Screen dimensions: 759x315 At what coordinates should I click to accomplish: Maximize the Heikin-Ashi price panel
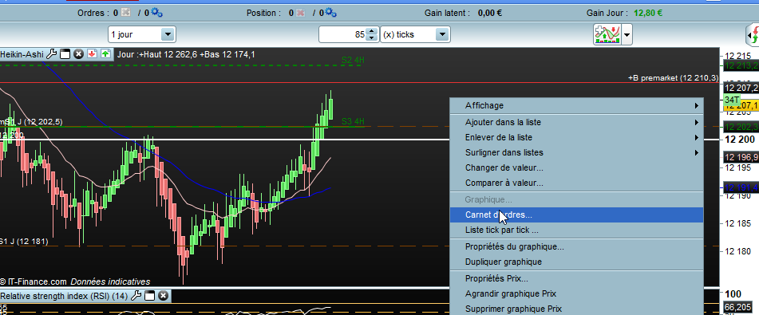[x=65, y=54]
